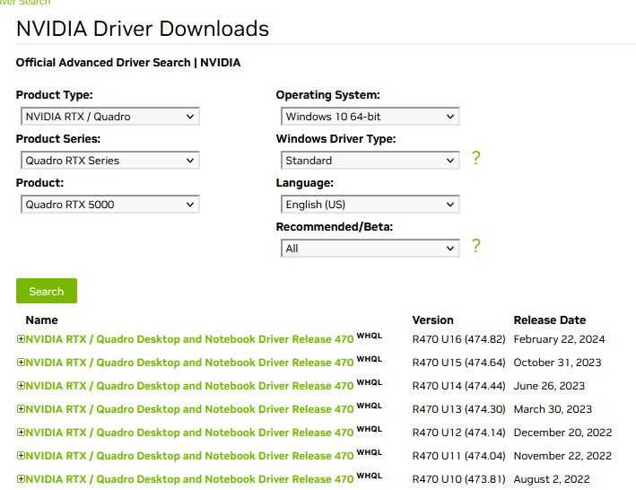The width and height of the screenshot is (636, 490).
Task: Click the Name column header
Action: pos(42,320)
